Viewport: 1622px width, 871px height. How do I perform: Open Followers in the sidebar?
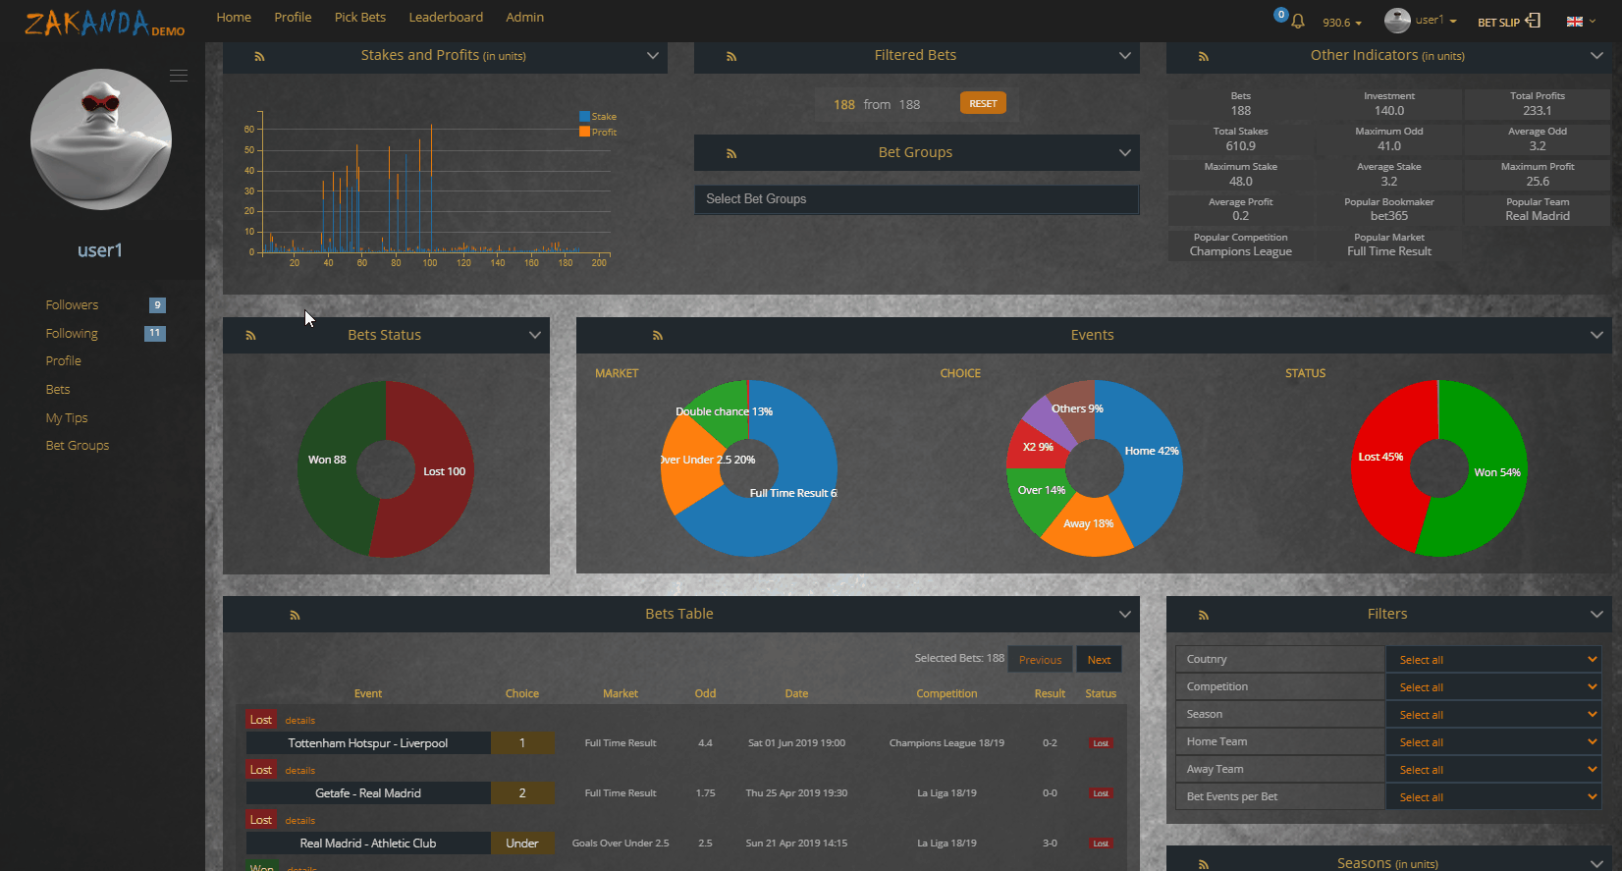72,305
